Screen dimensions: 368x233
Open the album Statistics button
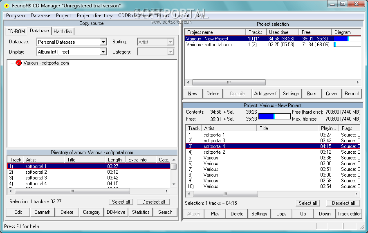tap(141, 212)
